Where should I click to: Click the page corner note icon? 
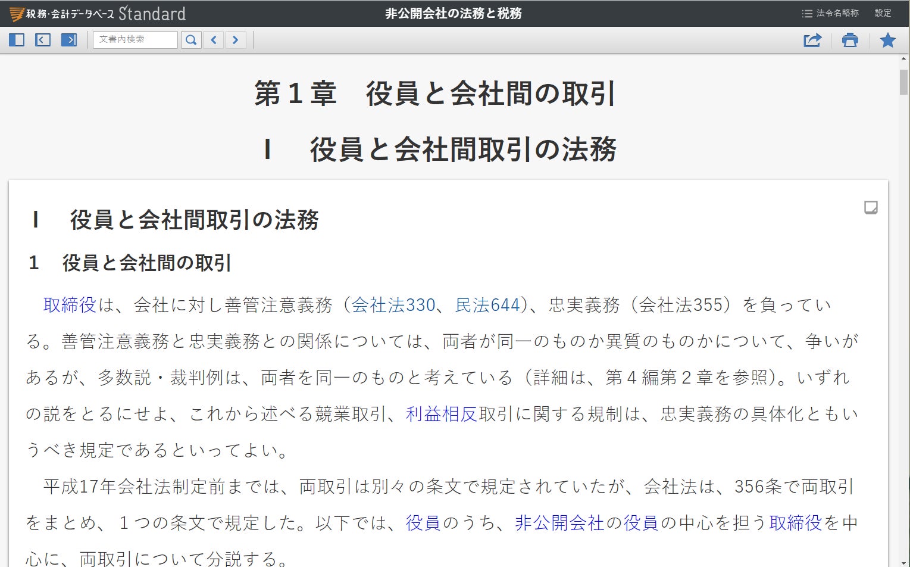click(x=871, y=208)
